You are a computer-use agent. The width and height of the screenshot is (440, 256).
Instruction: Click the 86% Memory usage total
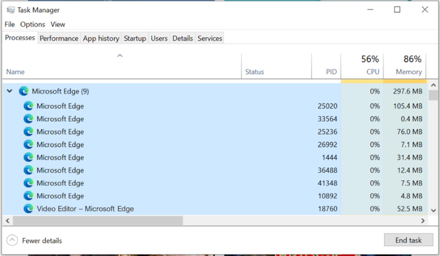tap(412, 59)
